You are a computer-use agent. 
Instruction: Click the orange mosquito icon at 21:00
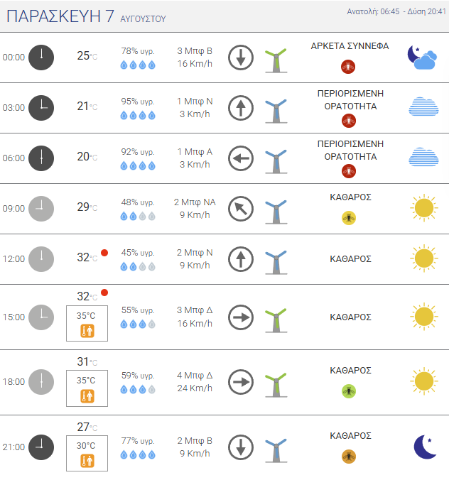click(349, 457)
